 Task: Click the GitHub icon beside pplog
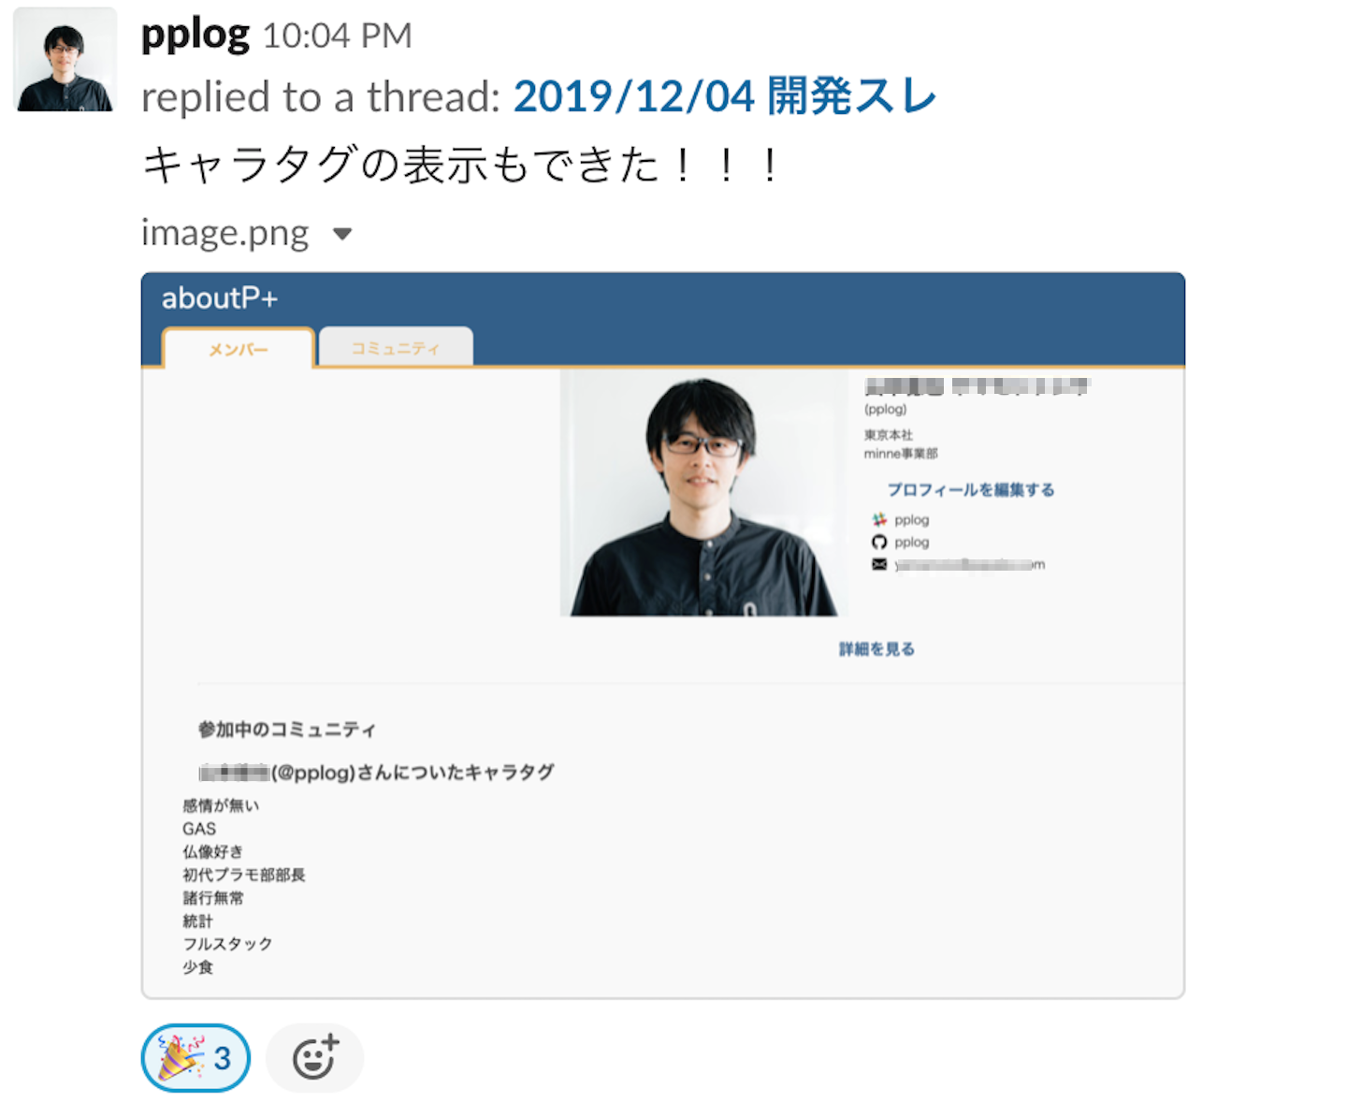click(x=879, y=542)
